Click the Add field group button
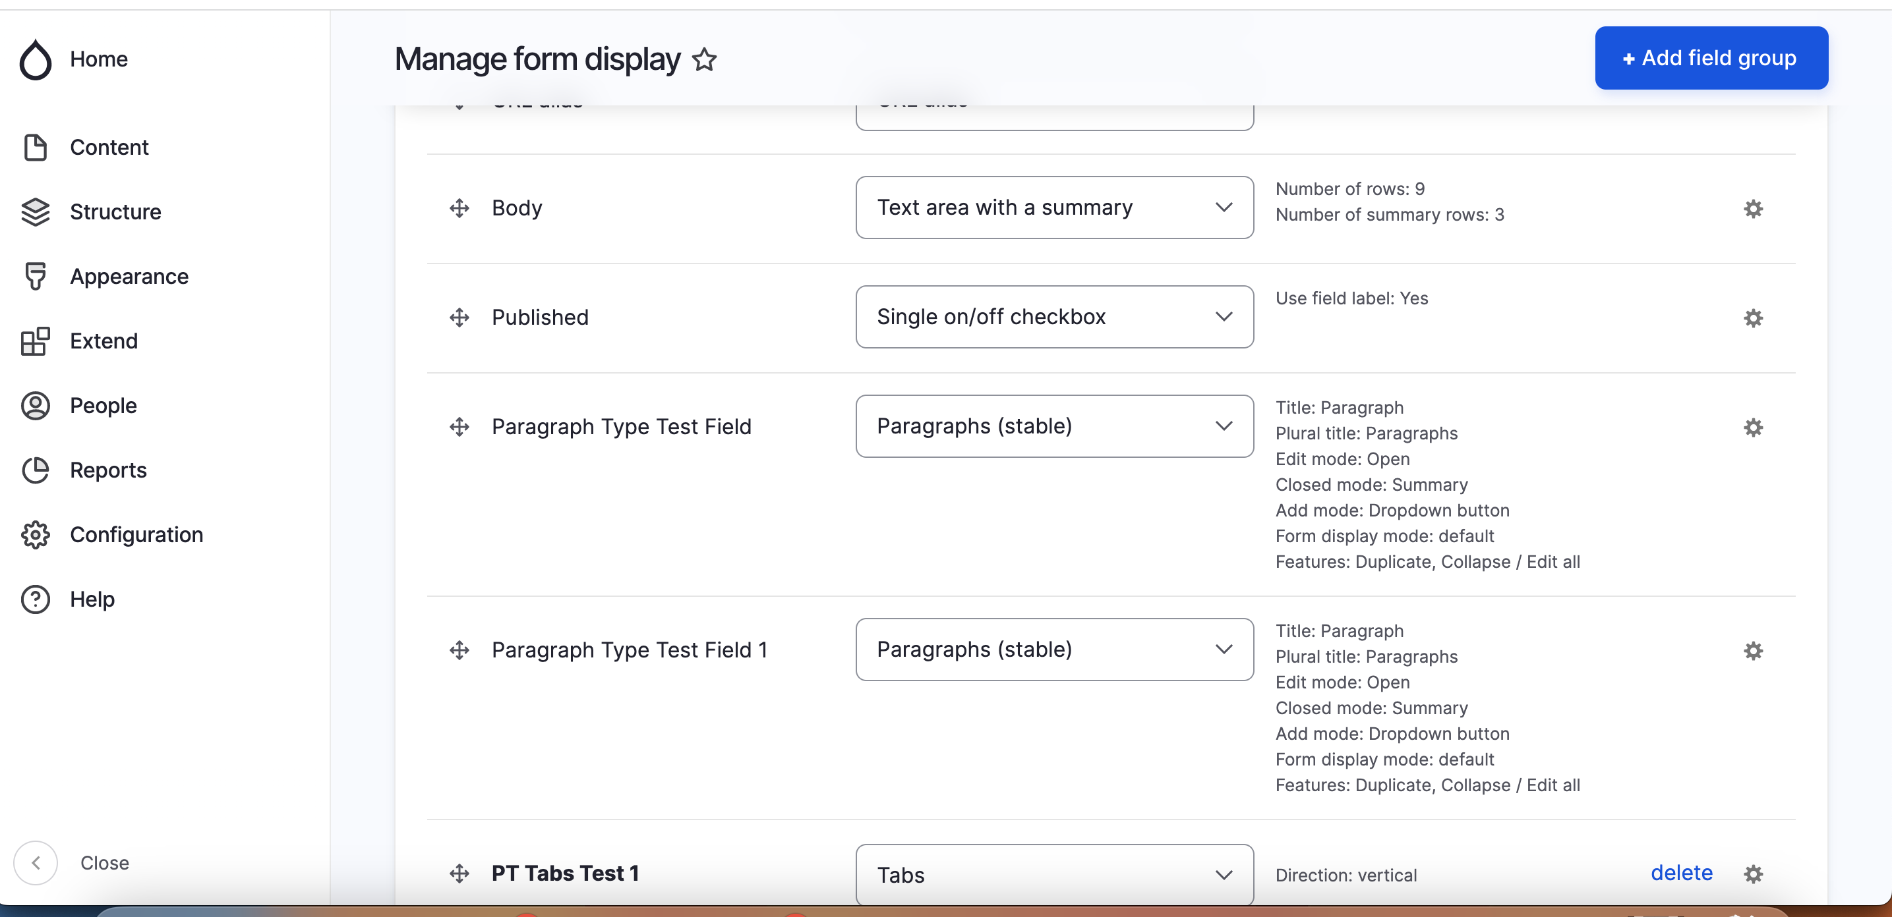The width and height of the screenshot is (1892, 917). pos(1711,57)
